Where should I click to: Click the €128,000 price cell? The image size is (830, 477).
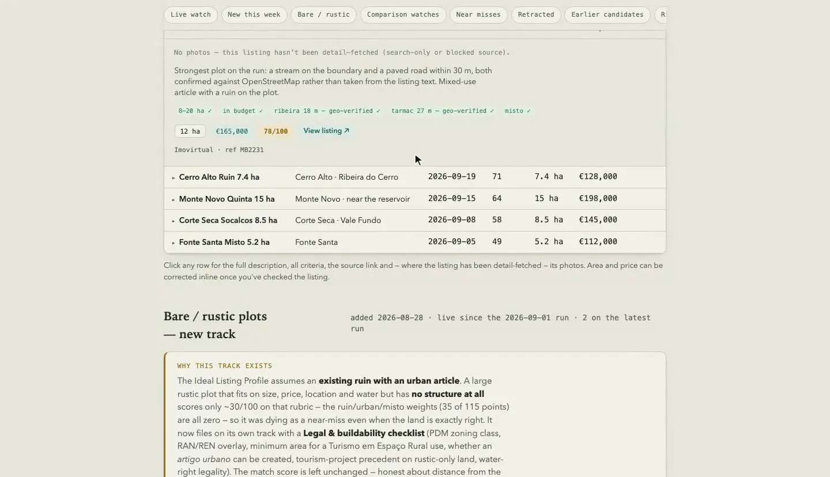tap(598, 177)
